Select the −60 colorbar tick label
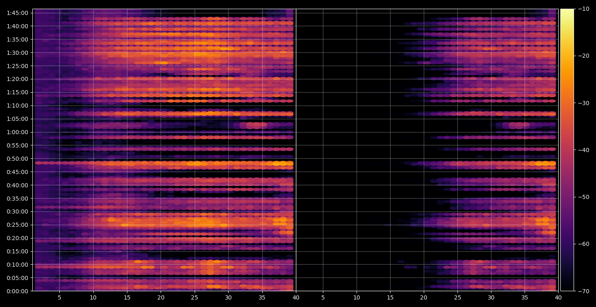Image resolution: width=596 pixels, height=307 pixels. click(584, 244)
